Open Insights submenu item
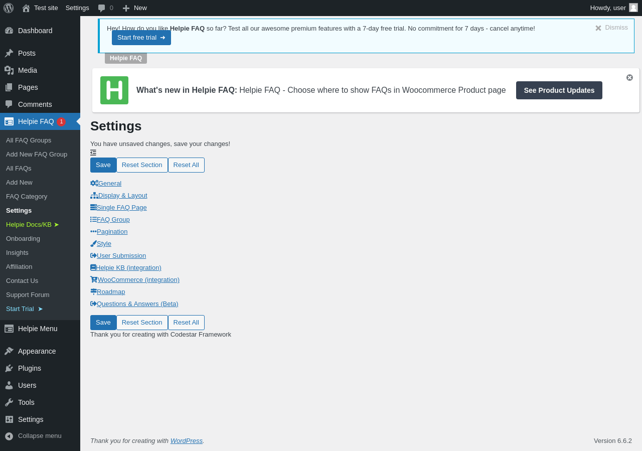 pyautogui.click(x=17, y=252)
